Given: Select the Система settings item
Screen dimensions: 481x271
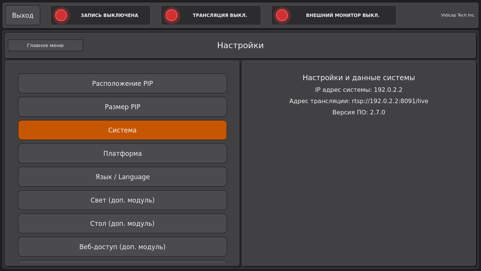Looking at the screenshot, I should (x=123, y=130).
